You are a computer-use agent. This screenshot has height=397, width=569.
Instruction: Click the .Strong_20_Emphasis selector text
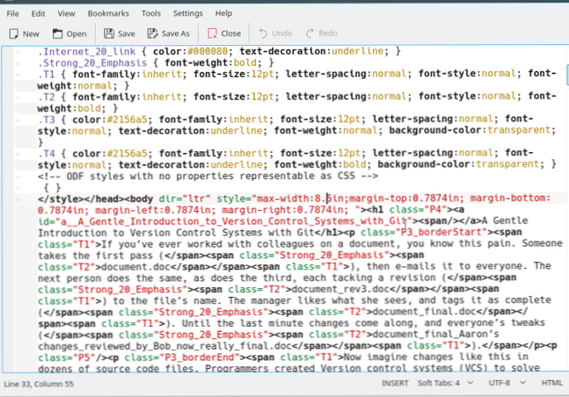pos(92,63)
